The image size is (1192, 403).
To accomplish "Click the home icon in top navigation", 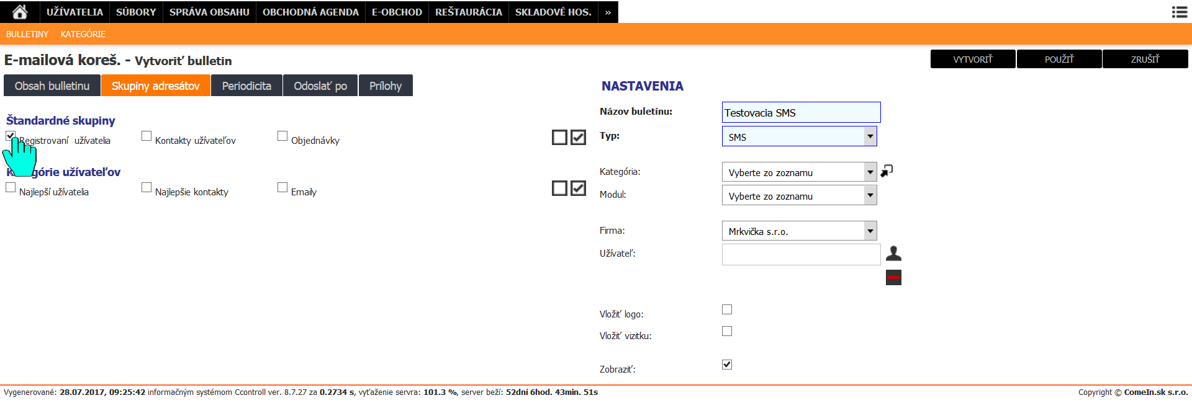I will 20,12.
